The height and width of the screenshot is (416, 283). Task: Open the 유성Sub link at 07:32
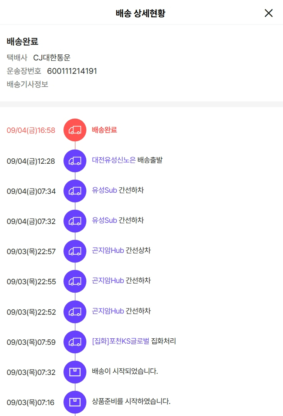coord(105,220)
